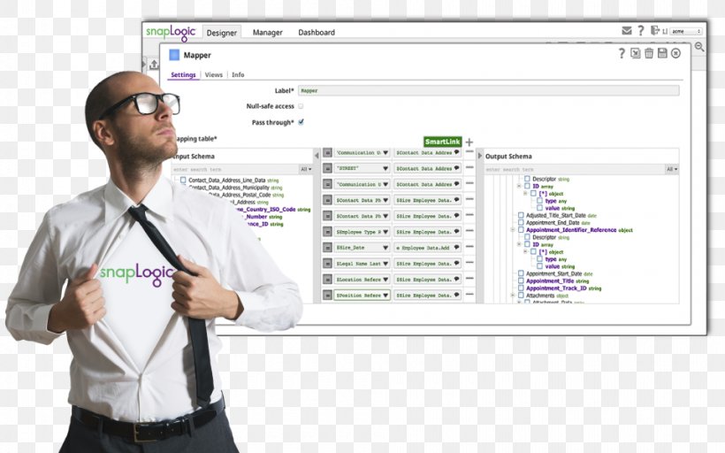Viewport: 725px width, 453px height.
Task: Select the Views tab in Mapper
Action: click(x=214, y=74)
